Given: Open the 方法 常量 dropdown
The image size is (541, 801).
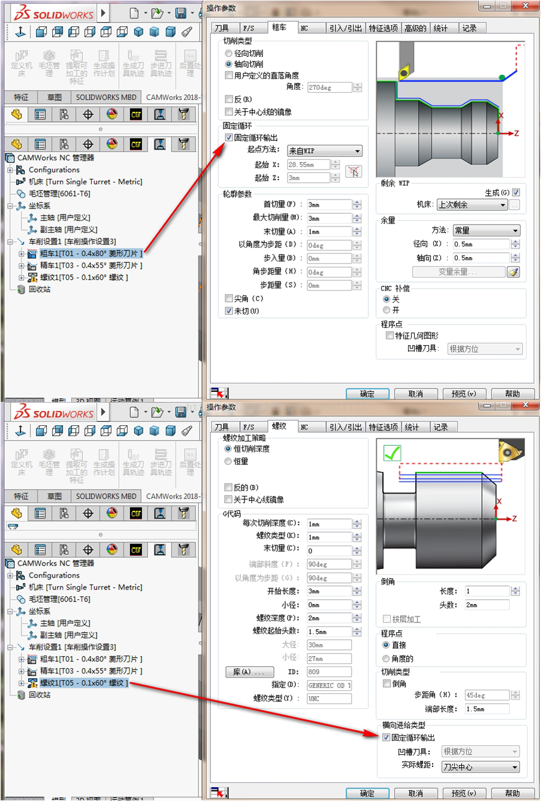Looking at the screenshot, I should pyautogui.click(x=486, y=231).
